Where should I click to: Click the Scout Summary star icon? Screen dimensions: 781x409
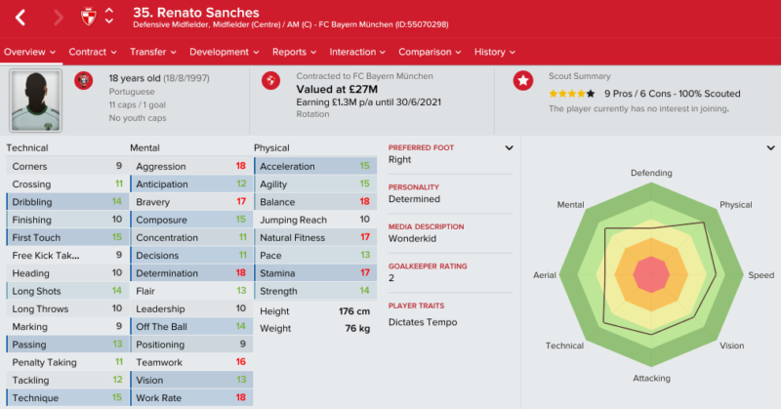(x=523, y=81)
